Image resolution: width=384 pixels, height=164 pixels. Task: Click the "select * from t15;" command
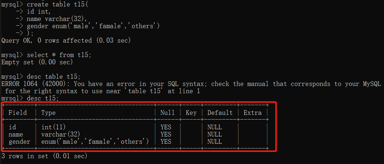(x=59, y=55)
